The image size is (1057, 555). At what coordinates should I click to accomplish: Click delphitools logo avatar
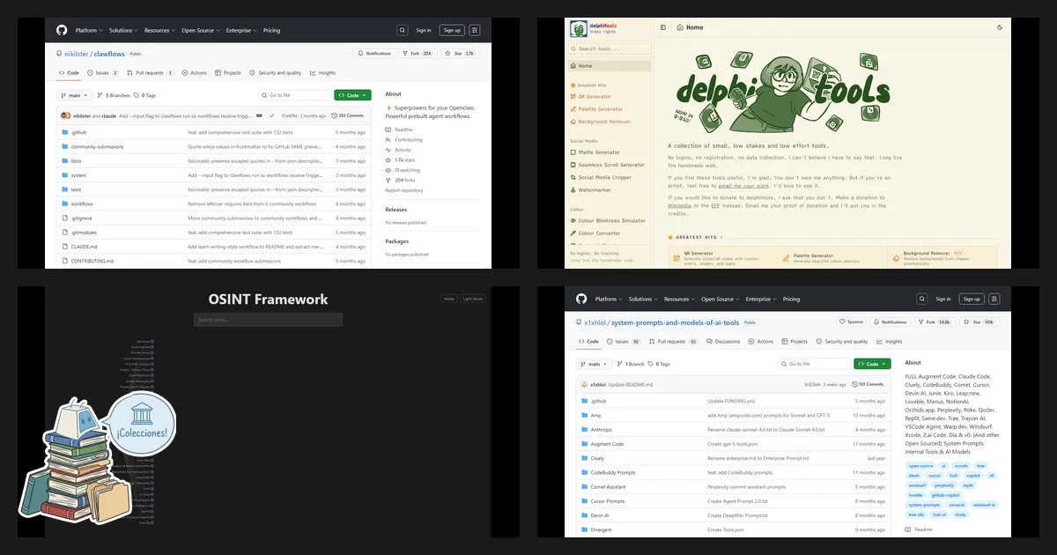[578, 28]
